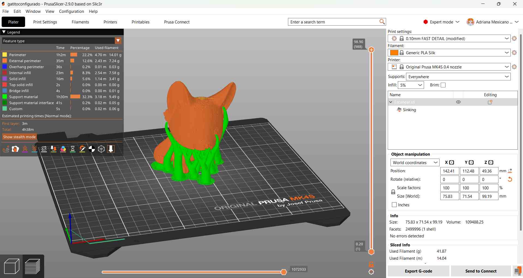523x278 pixels.
Task: Open the Help menu
Action: point(93,11)
